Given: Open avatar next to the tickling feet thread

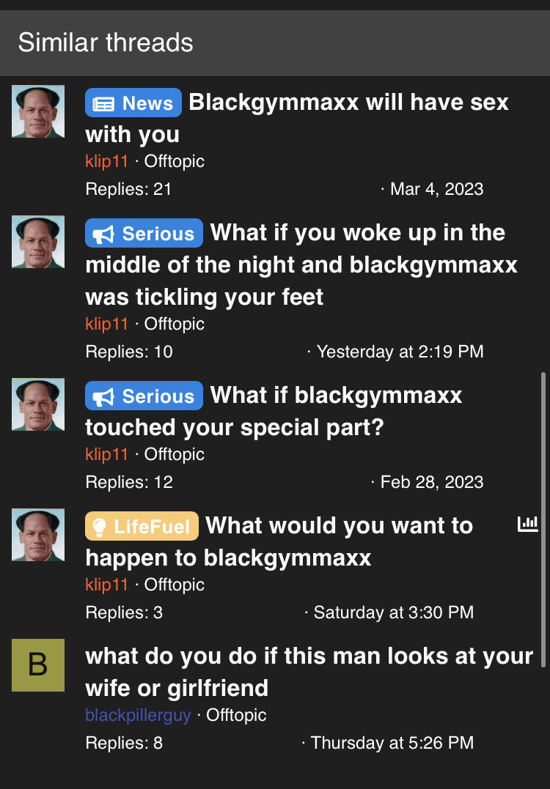Looking at the screenshot, I should click(38, 242).
